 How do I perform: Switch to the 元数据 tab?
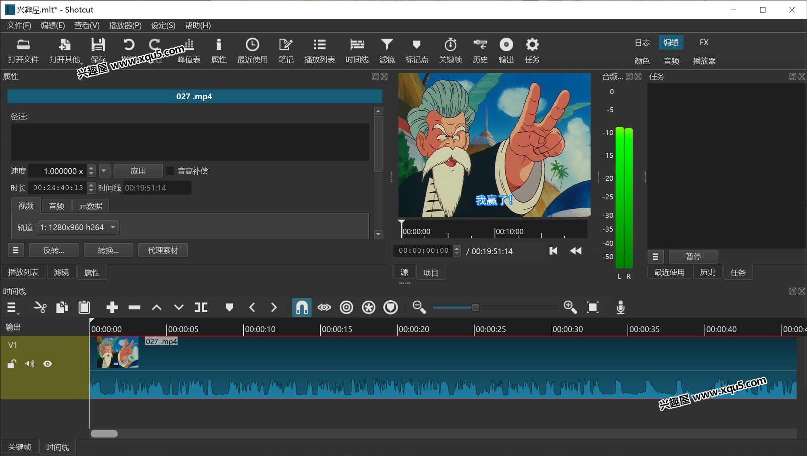[x=90, y=206]
